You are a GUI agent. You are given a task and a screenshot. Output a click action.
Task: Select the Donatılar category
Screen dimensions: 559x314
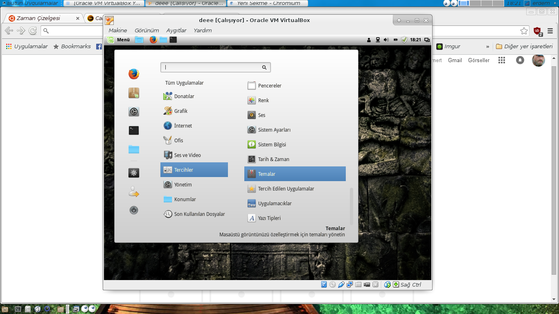point(194,96)
